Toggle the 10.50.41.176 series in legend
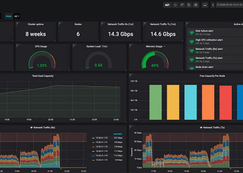The width and height of the screenshot is (243, 173). click(x=102, y=156)
